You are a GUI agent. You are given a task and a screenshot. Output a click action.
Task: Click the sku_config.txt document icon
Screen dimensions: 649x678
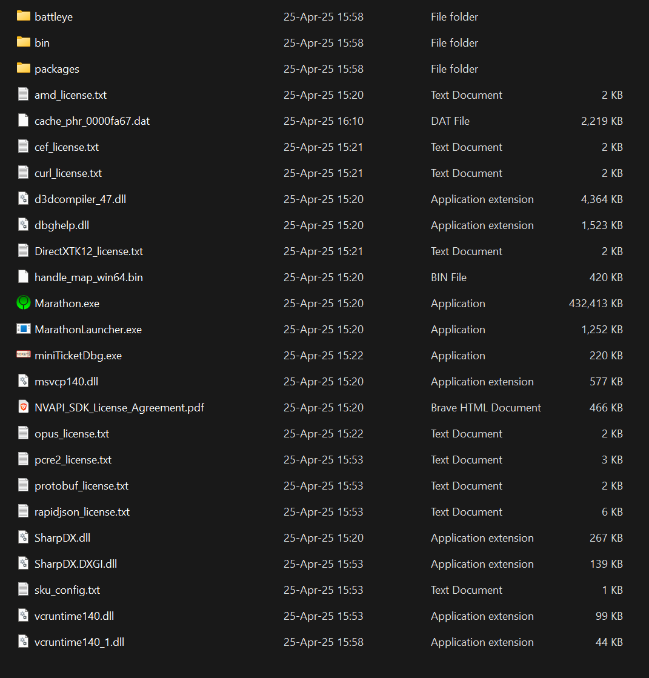tap(24, 590)
